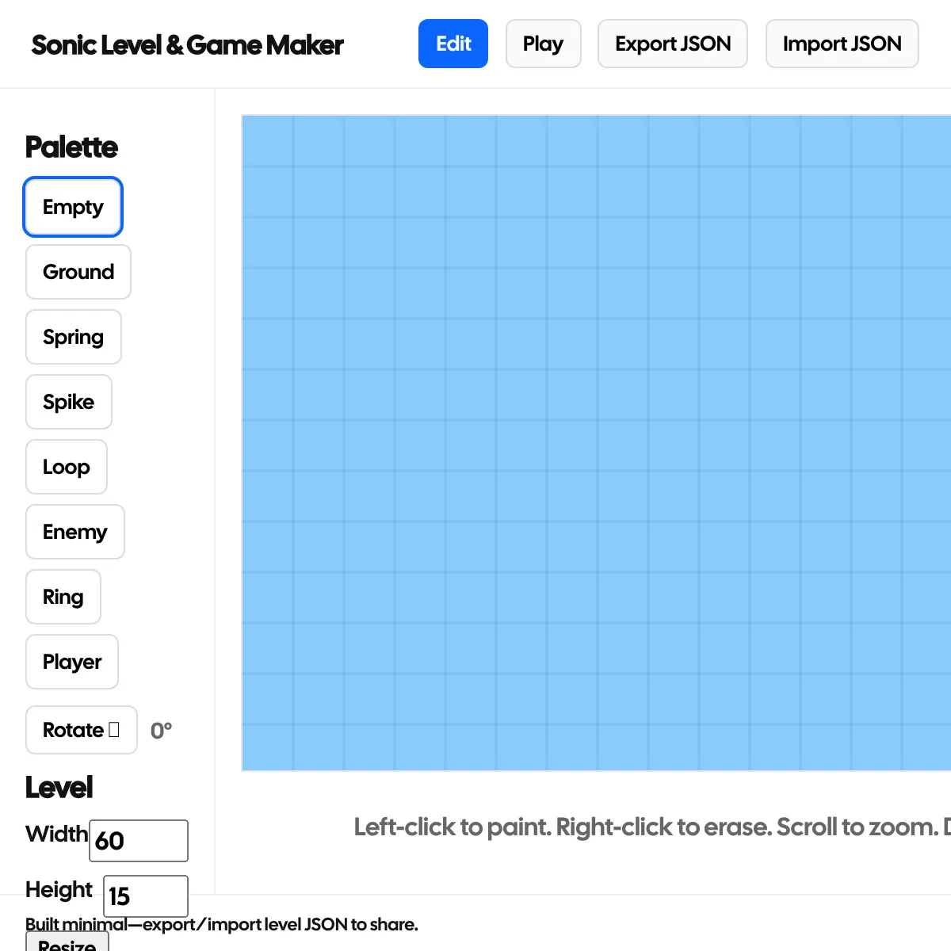
Task: Paint a cell on the blue grid canvas
Action: [596, 442]
